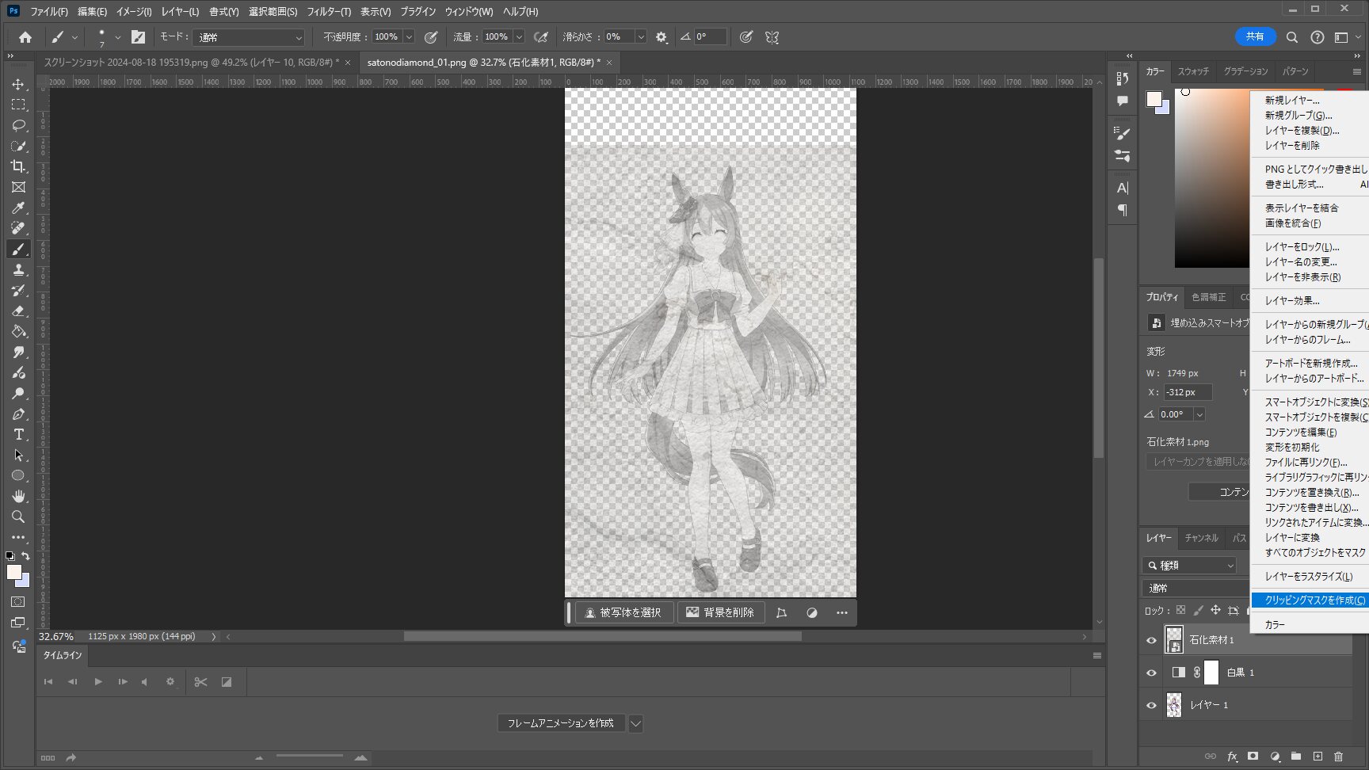Select the Rectangular Marquee tool

(x=18, y=105)
